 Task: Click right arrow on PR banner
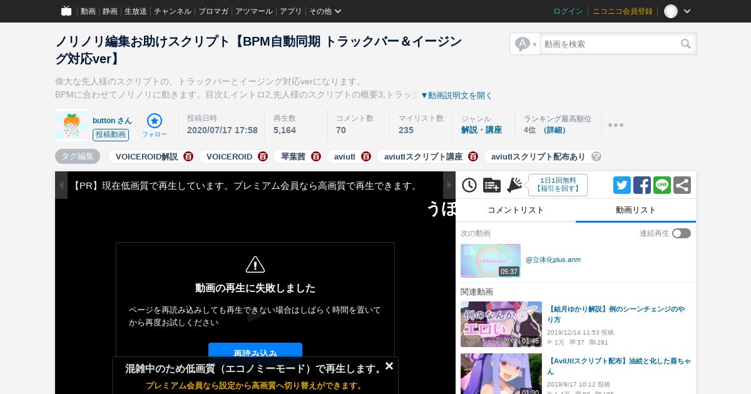coord(449,185)
